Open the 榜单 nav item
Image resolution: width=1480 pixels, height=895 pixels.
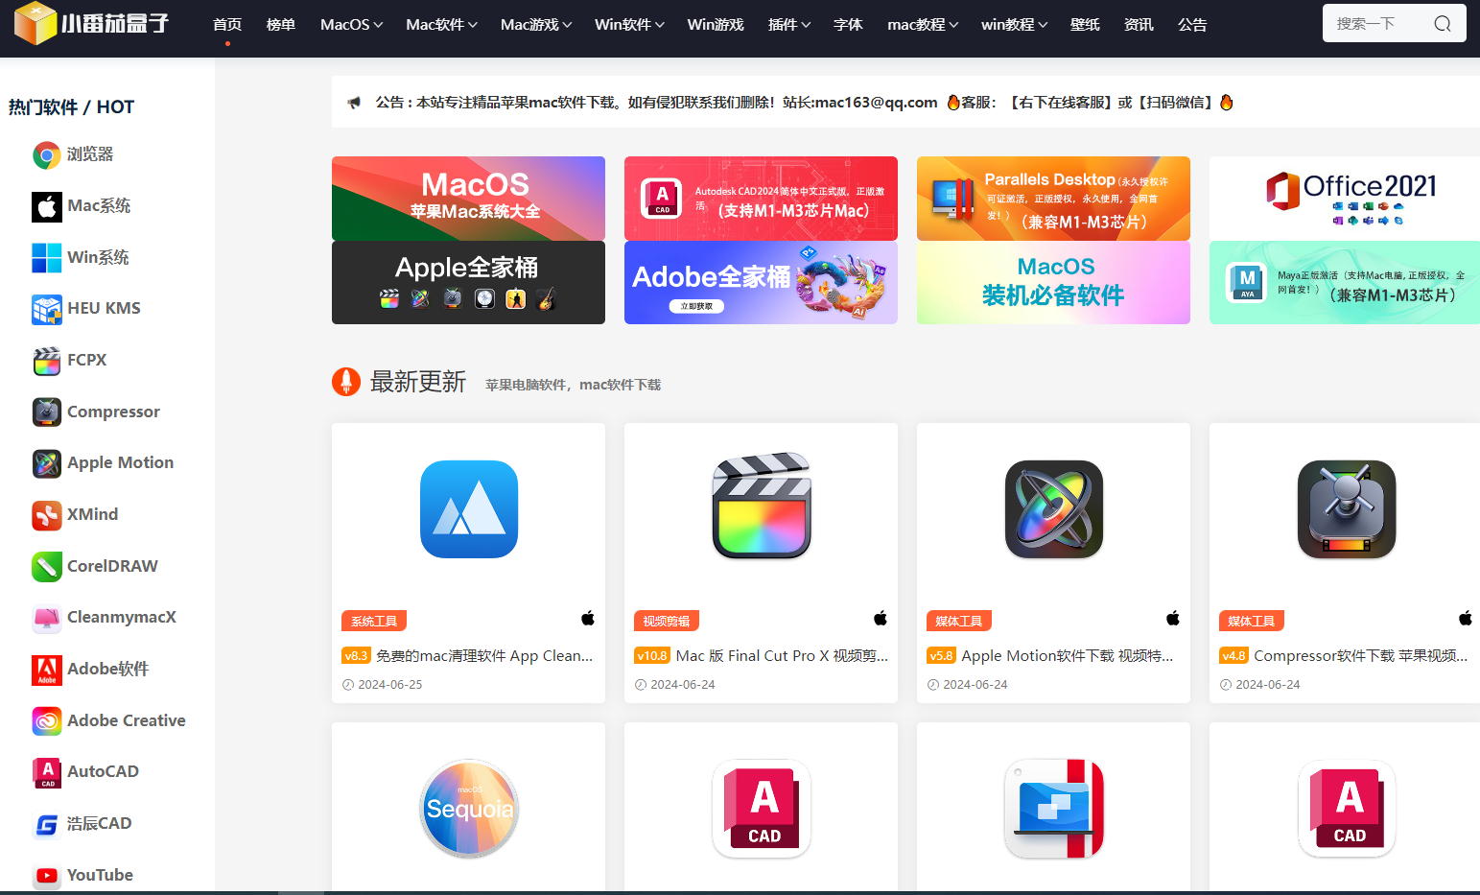click(281, 25)
